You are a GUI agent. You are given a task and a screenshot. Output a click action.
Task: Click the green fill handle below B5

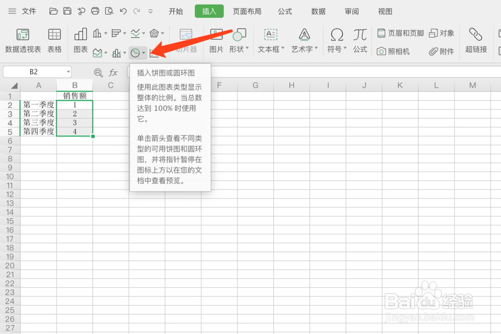pyautogui.click(x=93, y=136)
